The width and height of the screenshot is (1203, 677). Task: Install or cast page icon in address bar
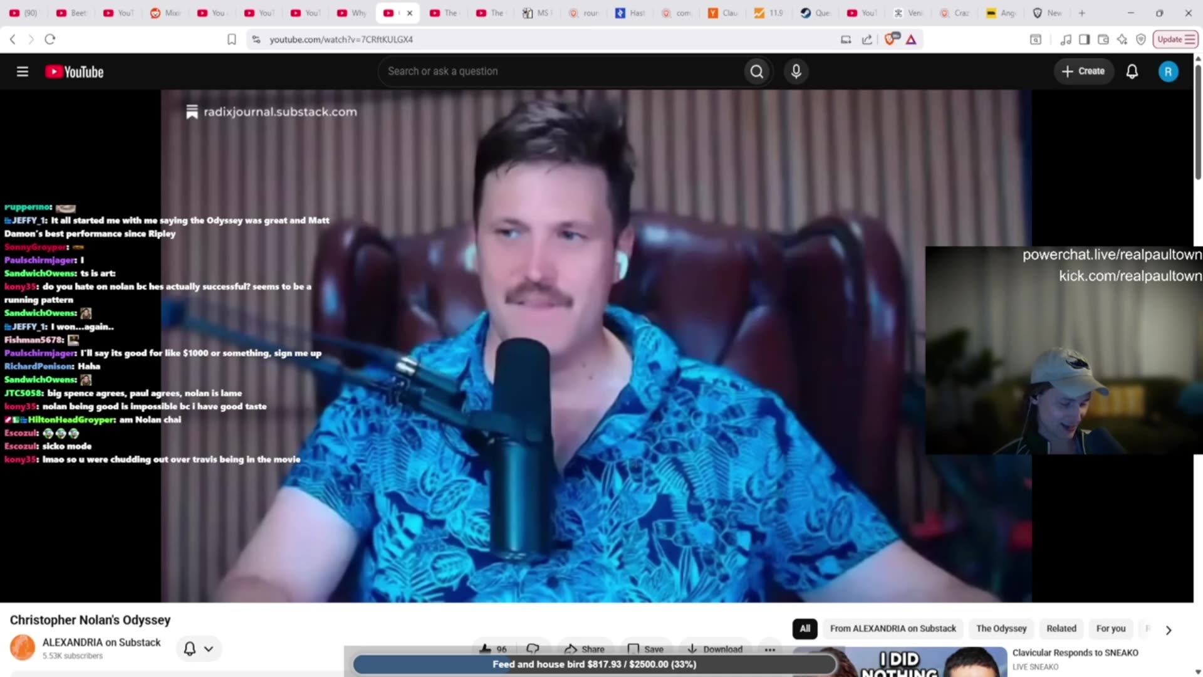tap(846, 39)
